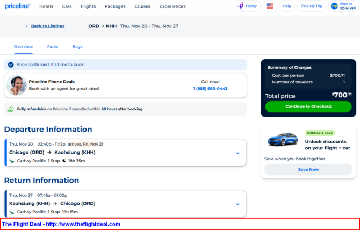Click the '18h 35m' departure duration
Viewport: 360px width, 230px height.
point(77,161)
